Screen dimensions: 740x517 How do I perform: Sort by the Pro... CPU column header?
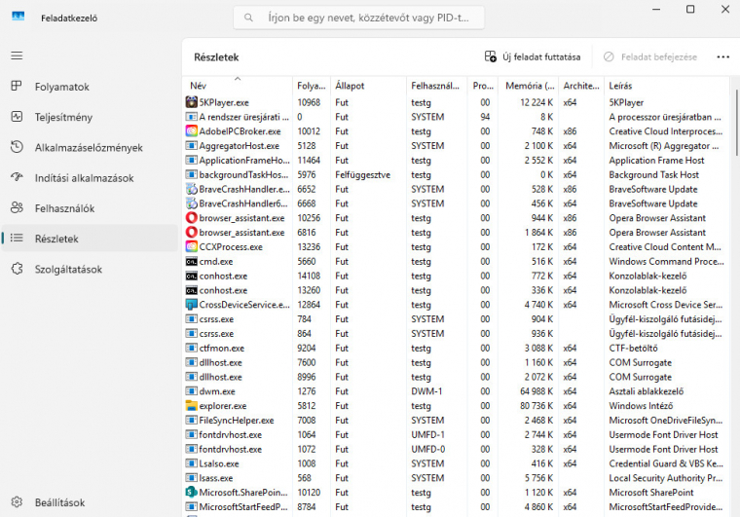coord(483,86)
